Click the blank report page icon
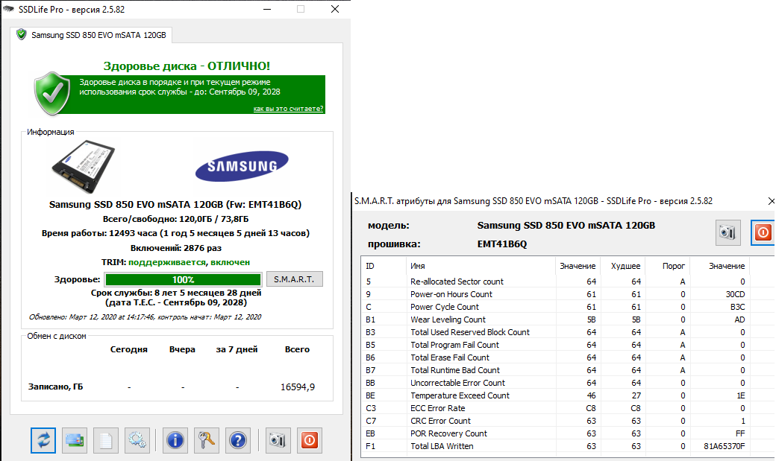The width and height of the screenshot is (776, 461). coord(106,439)
